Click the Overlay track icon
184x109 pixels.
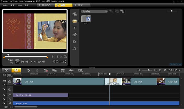coord(9,89)
